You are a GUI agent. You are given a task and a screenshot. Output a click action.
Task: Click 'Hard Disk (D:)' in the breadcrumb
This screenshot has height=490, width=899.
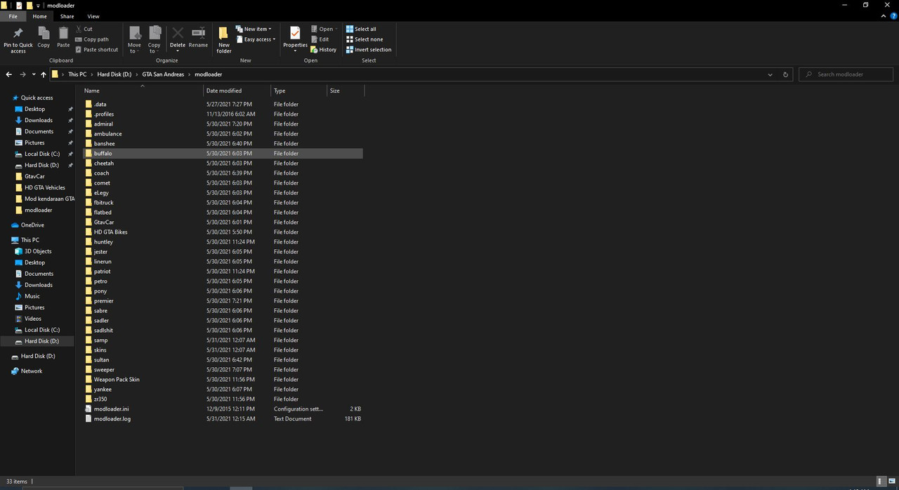114,74
